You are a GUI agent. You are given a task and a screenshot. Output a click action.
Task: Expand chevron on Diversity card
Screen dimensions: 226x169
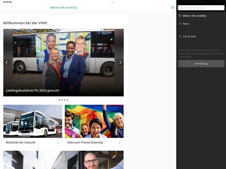click(x=120, y=143)
